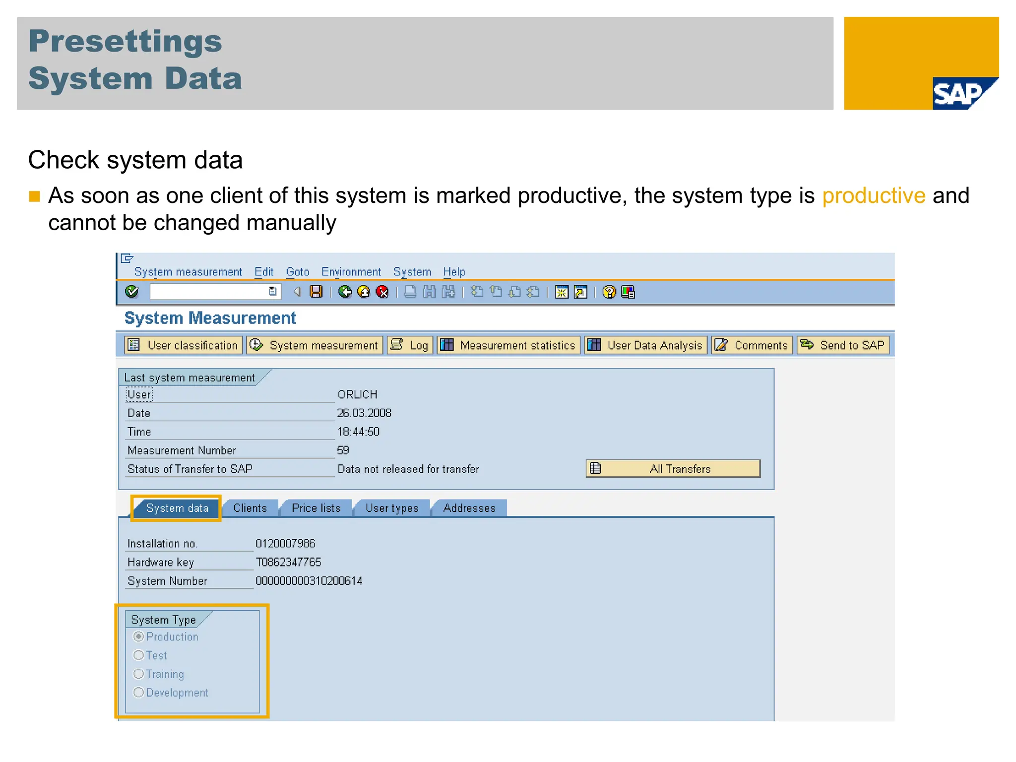Open the Edit menu
Image resolution: width=1016 pixels, height=762 pixels.
pos(264,272)
